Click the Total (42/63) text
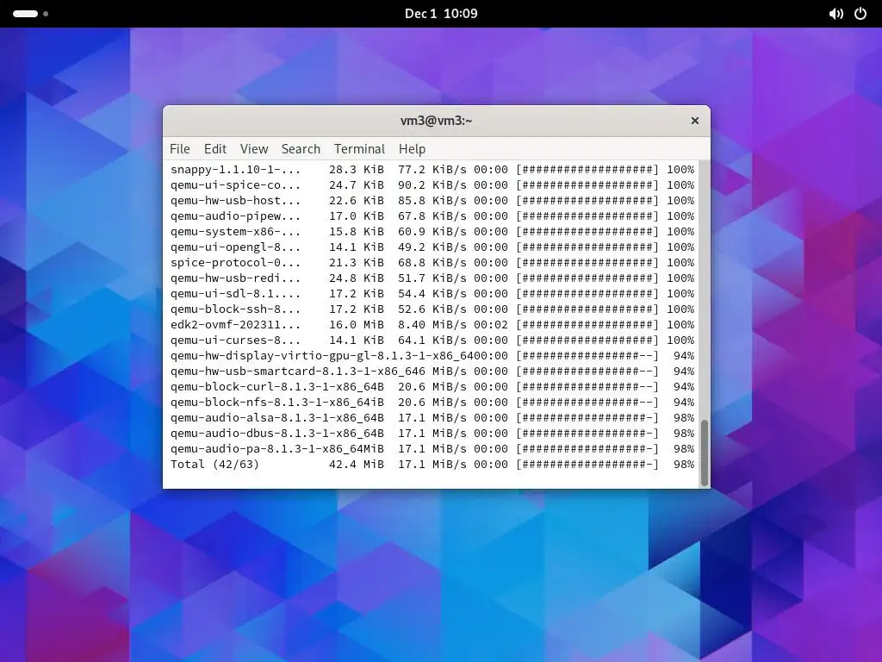Viewport: 882px width, 662px height. pyautogui.click(x=214, y=465)
